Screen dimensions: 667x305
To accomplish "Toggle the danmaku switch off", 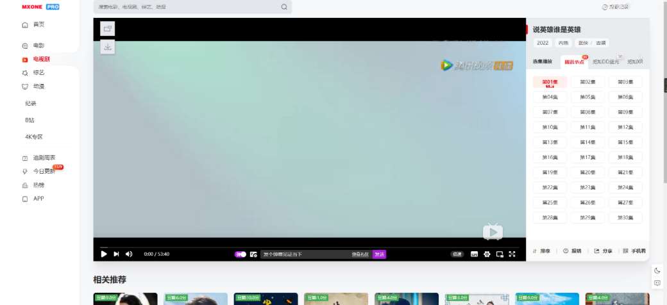I will click(241, 254).
